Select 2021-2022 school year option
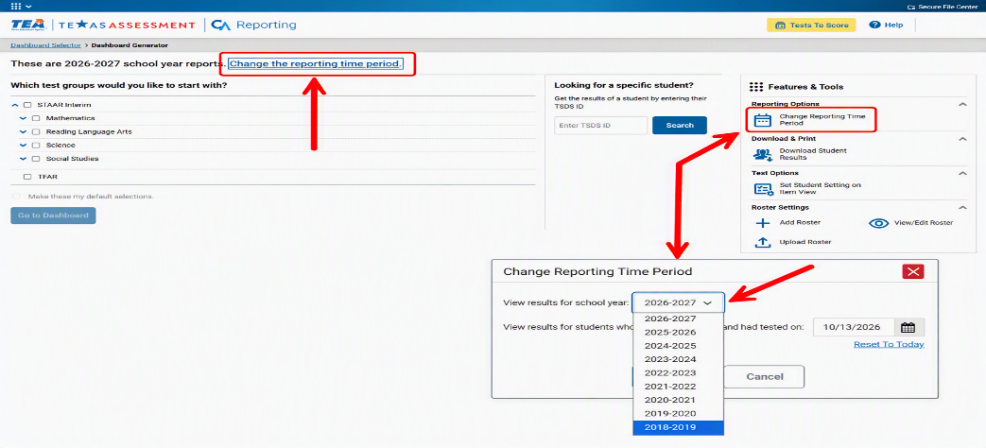The height and width of the screenshot is (448, 986). tap(679, 387)
